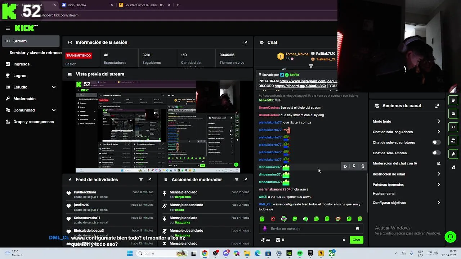This screenshot has width=461, height=259.
Task: Click the chat bubble icon in right sidebar
Action: (x=453, y=114)
